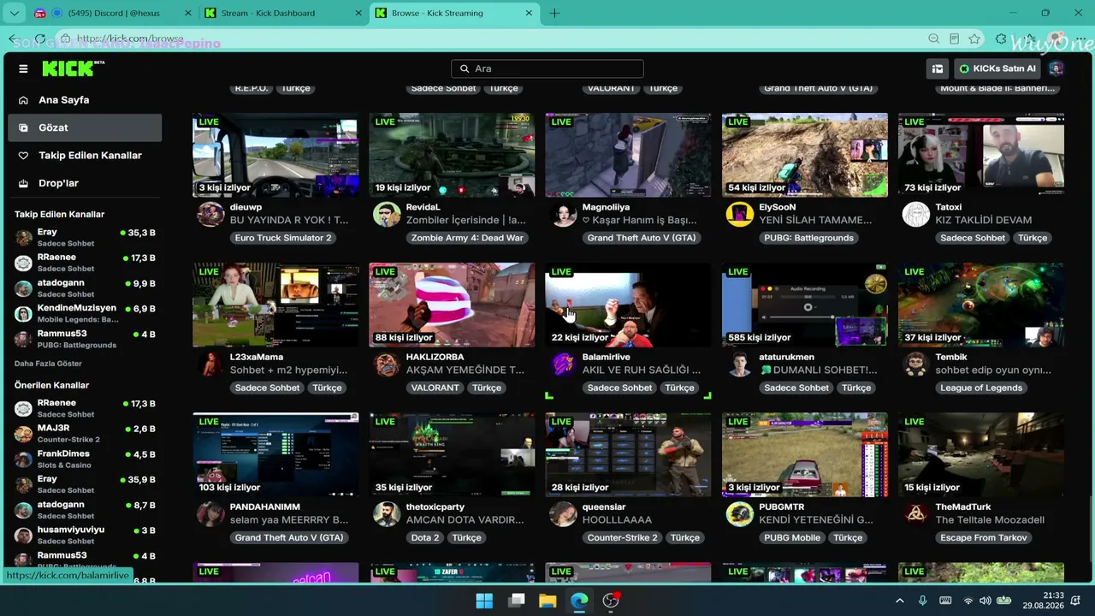Click the ElySooN channel avatar
Screen dimensions: 1095x616
739,214
